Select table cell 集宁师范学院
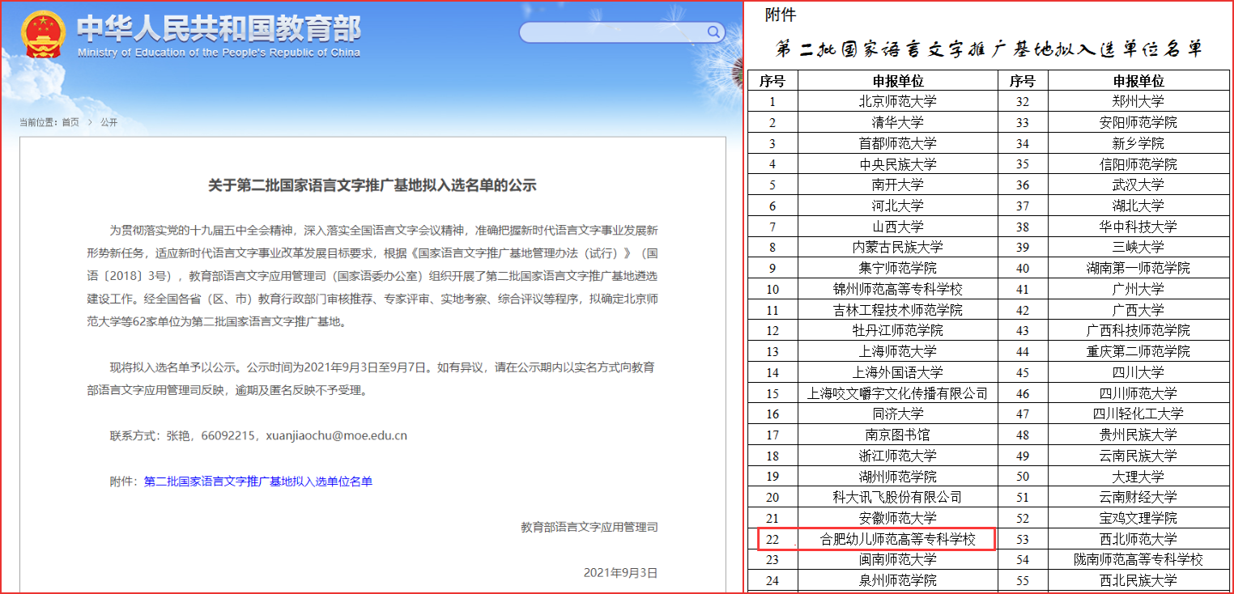The image size is (1234, 594). (898, 268)
